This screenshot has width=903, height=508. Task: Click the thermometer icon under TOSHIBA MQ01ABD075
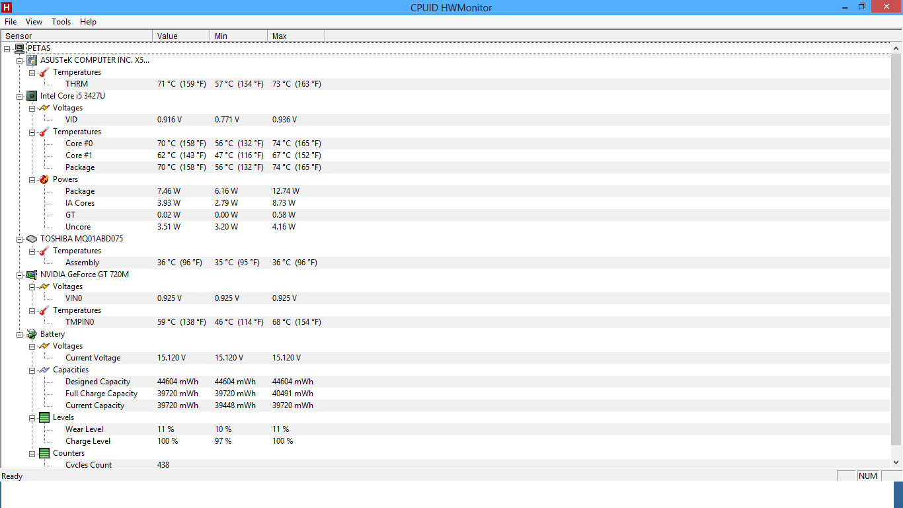point(44,251)
